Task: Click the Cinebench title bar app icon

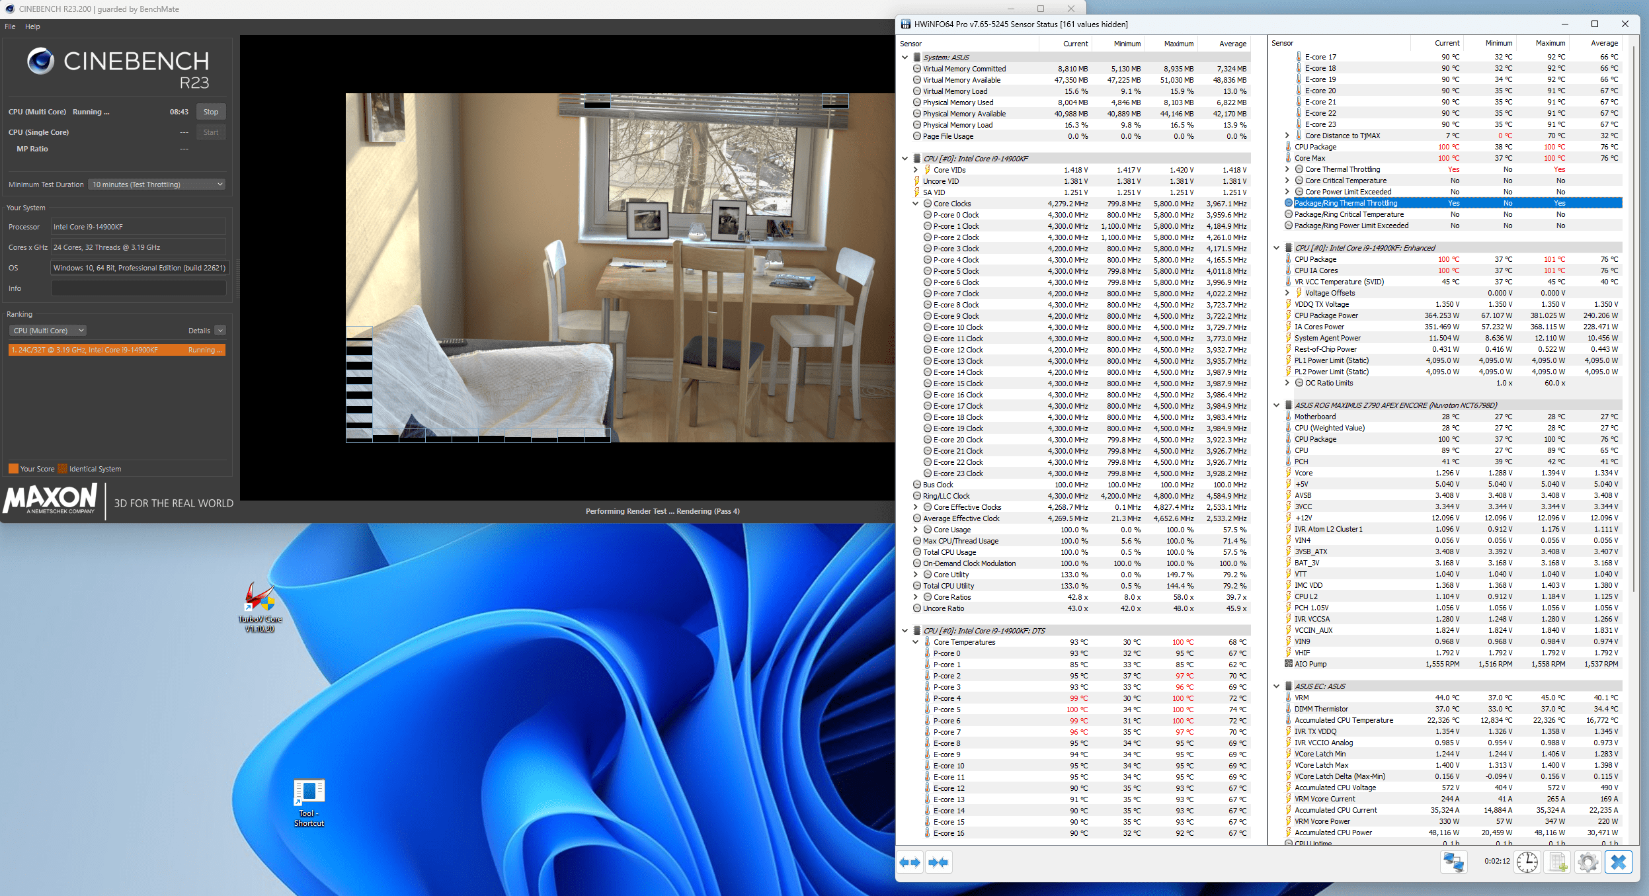Action: pos(10,9)
